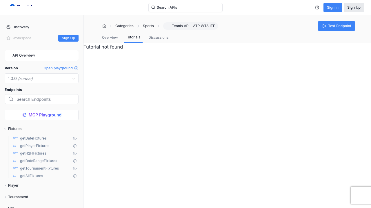
Task: Click the Sign In button
Action: point(333,8)
